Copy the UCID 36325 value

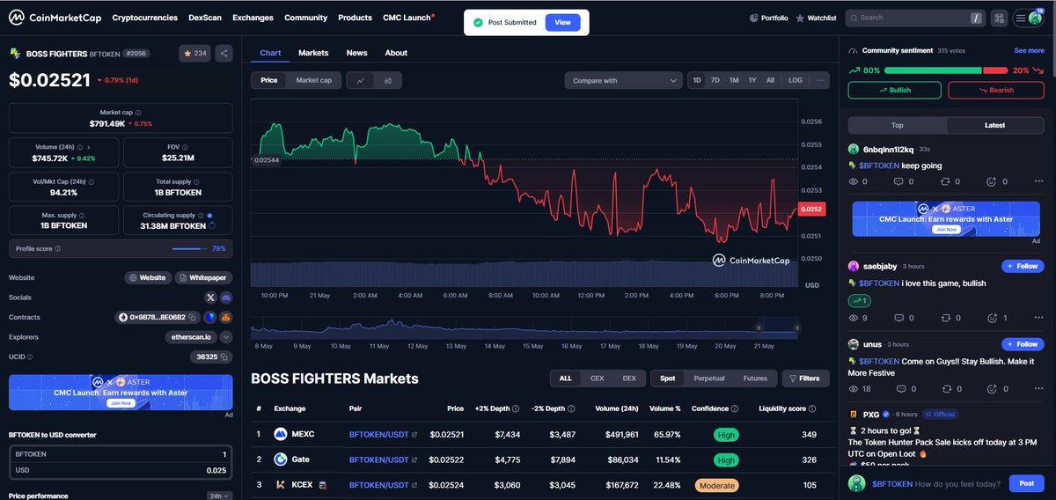[x=224, y=357]
